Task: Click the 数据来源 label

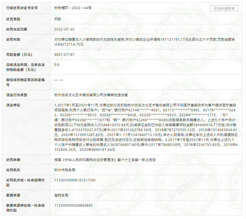Action: (x=13, y=195)
